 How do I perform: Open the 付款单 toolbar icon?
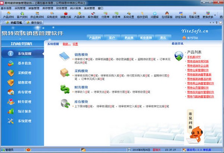tap(105, 15)
